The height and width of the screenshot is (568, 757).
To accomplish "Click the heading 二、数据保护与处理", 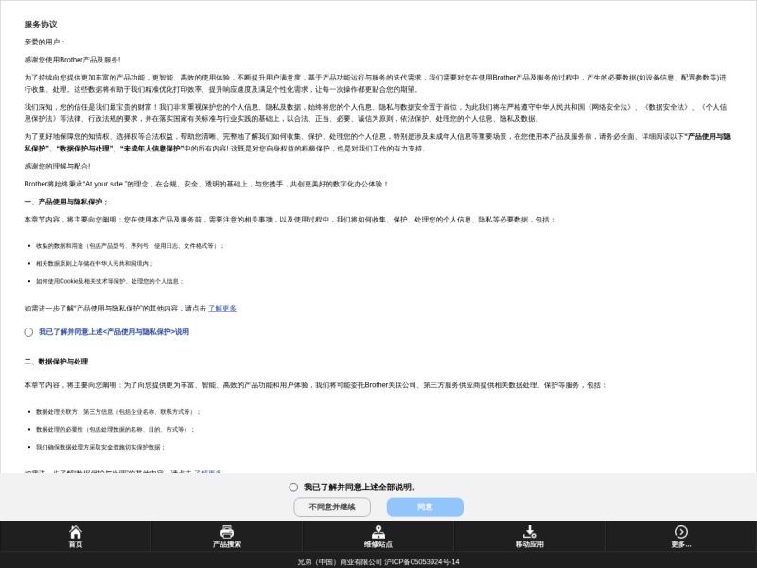I will point(56,362).
